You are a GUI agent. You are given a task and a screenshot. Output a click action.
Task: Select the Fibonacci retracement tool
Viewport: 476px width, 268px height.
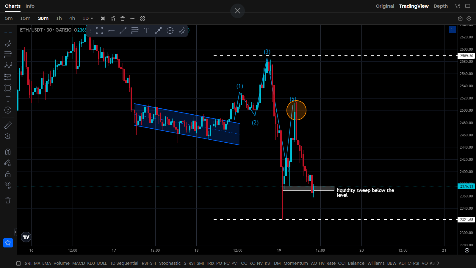point(8,54)
